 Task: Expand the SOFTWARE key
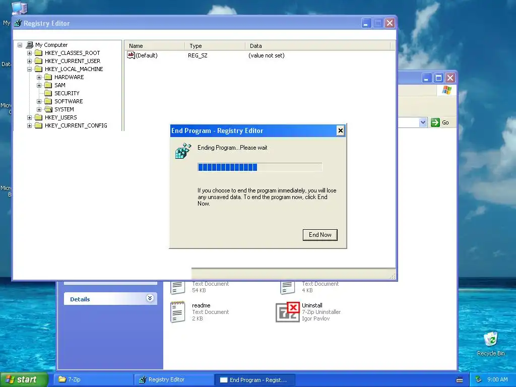tap(39, 101)
